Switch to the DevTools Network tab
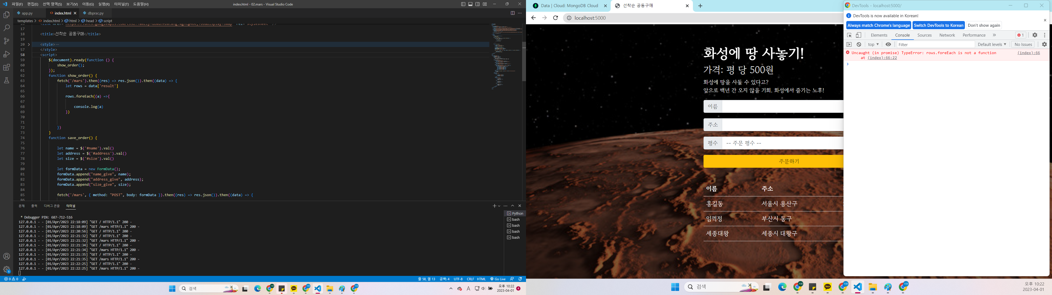Image resolution: width=1052 pixels, height=295 pixels. (947, 36)
